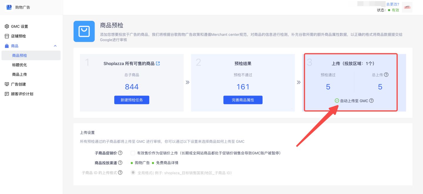Click the help icon beside 自动上传至 GMC

371,101
